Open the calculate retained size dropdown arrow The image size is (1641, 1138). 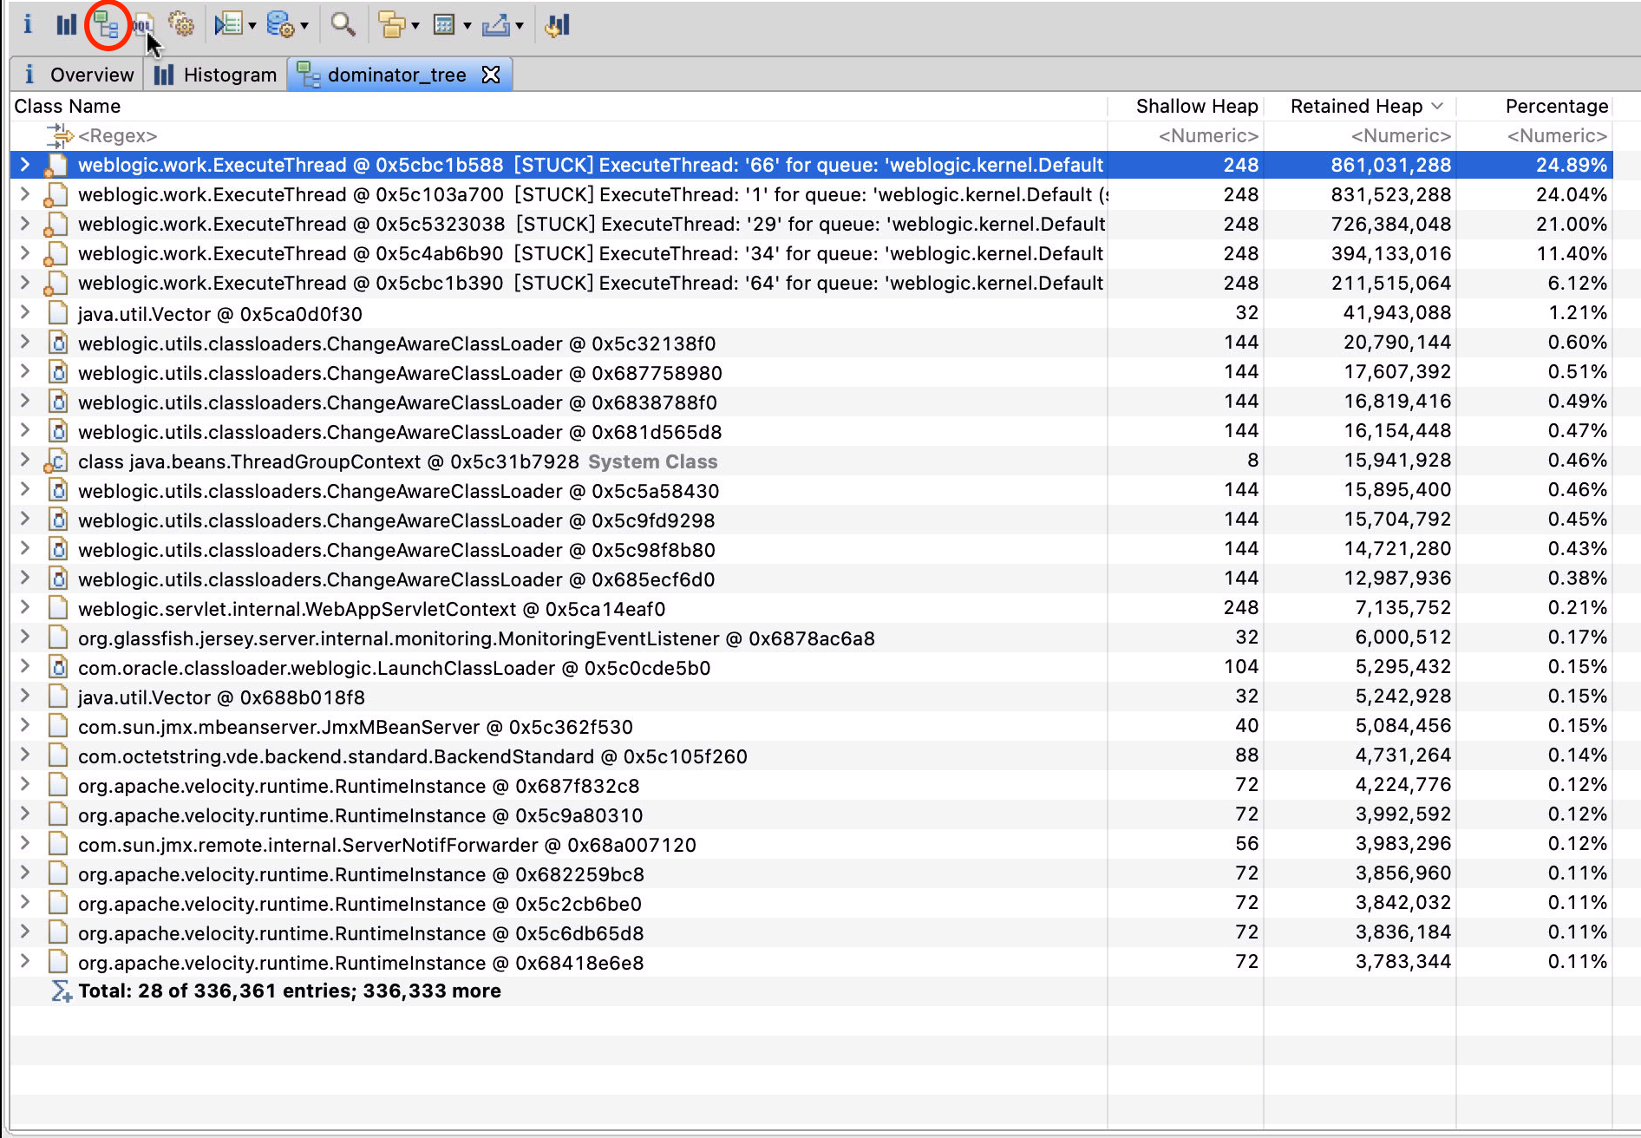(467, 26)
